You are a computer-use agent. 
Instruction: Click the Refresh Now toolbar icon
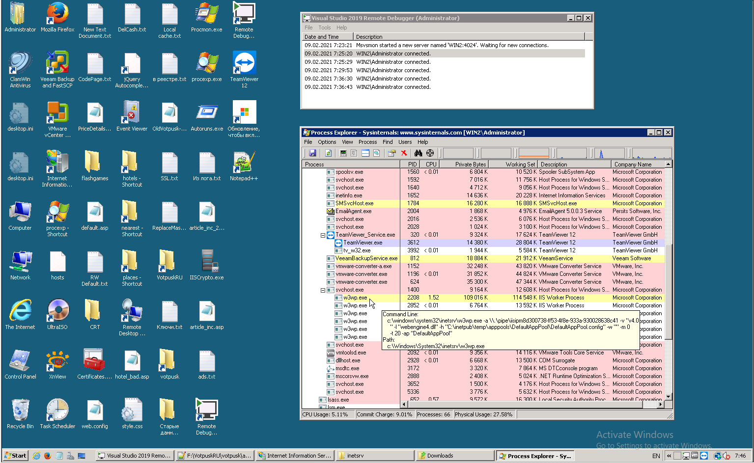[x=329, y=153]
